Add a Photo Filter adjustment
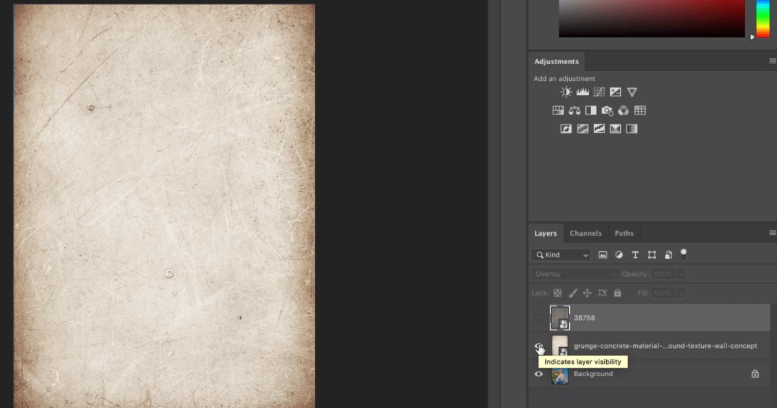The width and height of the screenshot is (777, 408). pos(607,110)
